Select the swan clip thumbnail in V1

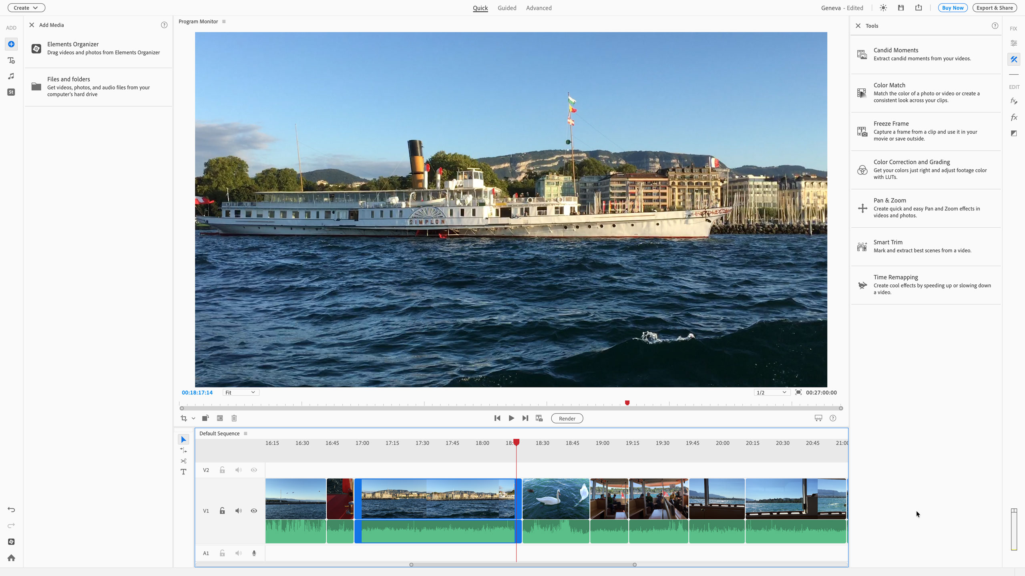(x=556, y=499)
